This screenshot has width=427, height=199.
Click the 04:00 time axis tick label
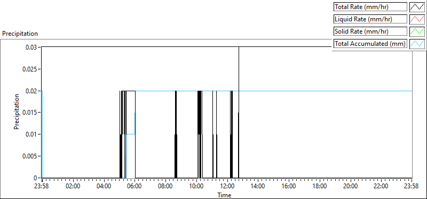(104, 187)
